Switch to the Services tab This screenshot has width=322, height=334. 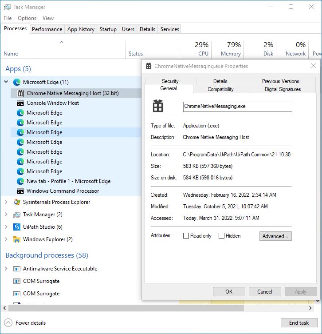(x=170, y=29)
